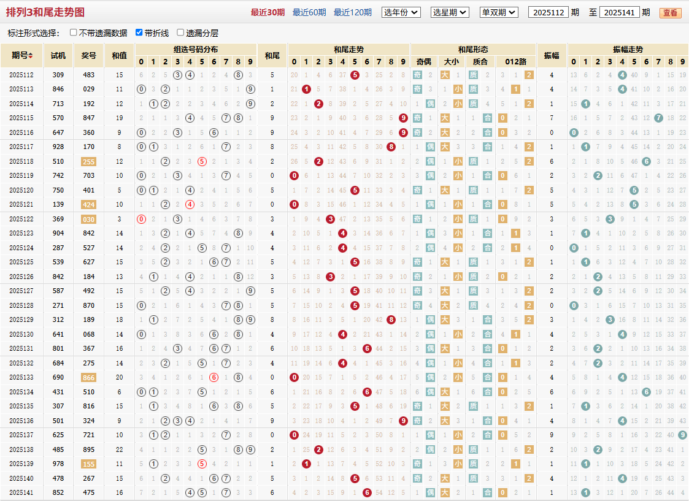This screenshot has height=501, width=689.
Task: Click red 和尾 ball 0 in row 2025119
Action: click(294, 175)
